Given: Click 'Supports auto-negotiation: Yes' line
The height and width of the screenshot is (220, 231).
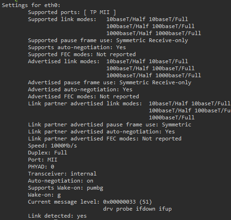Looking at the screenshot, I should pyautogui.click(x=77, y=47).
